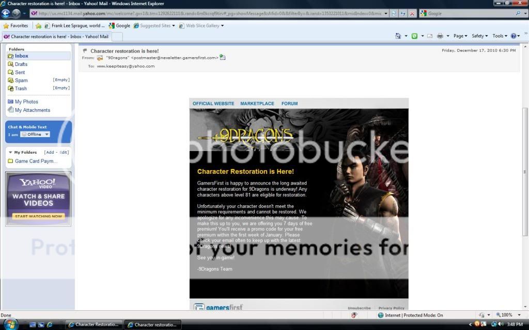Click the blue Help question mark icon
The image size is (529, 330).
pos(514,36)
